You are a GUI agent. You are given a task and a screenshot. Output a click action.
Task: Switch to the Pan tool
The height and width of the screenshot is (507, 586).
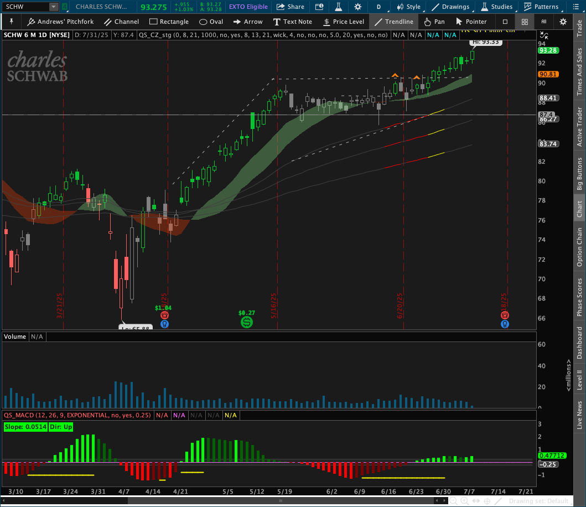coord(434,22)
